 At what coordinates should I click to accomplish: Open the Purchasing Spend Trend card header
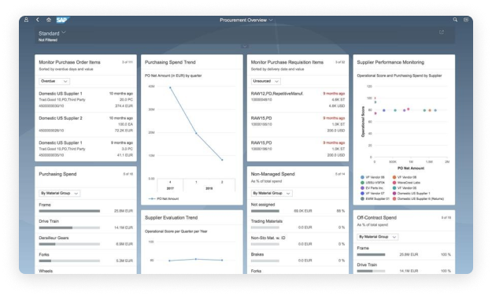192,62
